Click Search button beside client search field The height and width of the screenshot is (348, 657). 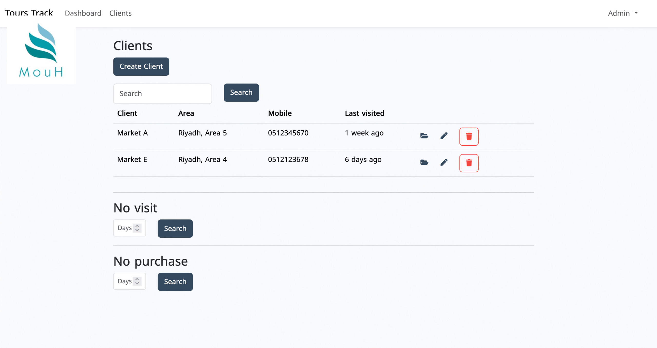(241, 93)
